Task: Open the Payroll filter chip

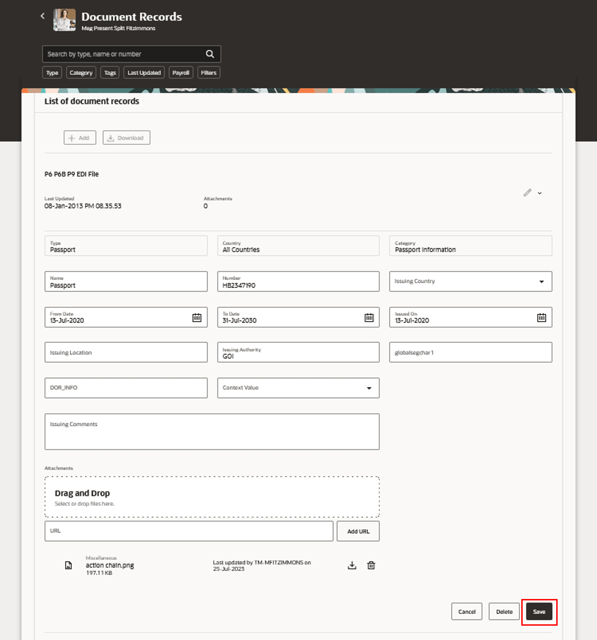Action: (x=180, y=73)
